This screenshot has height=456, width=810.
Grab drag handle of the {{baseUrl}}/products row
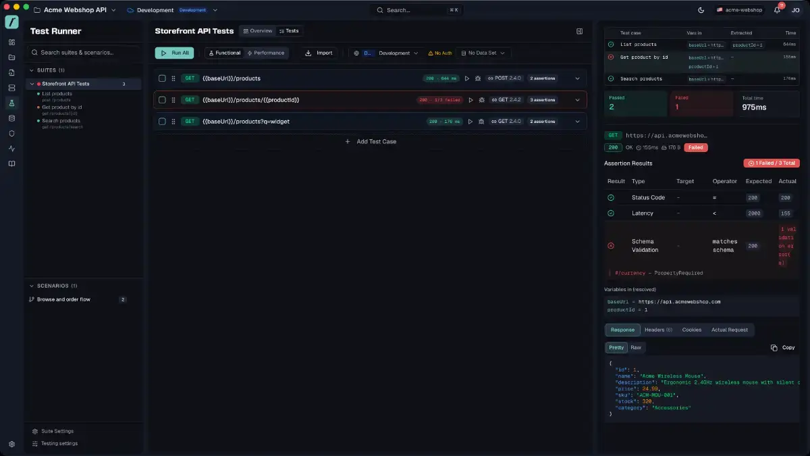point(173,78)
